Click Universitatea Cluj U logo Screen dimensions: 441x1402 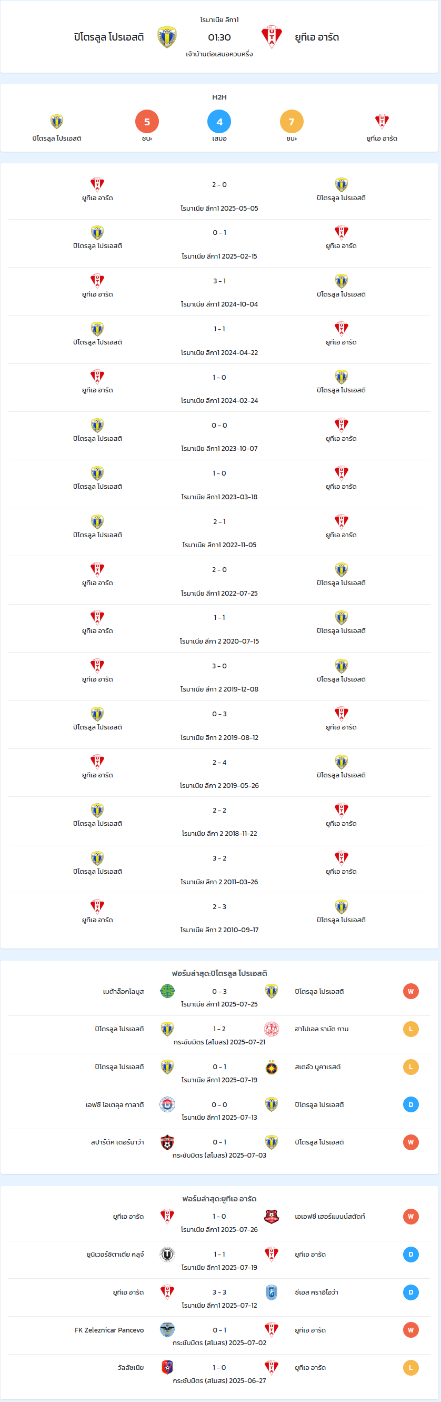[167, 1254]
